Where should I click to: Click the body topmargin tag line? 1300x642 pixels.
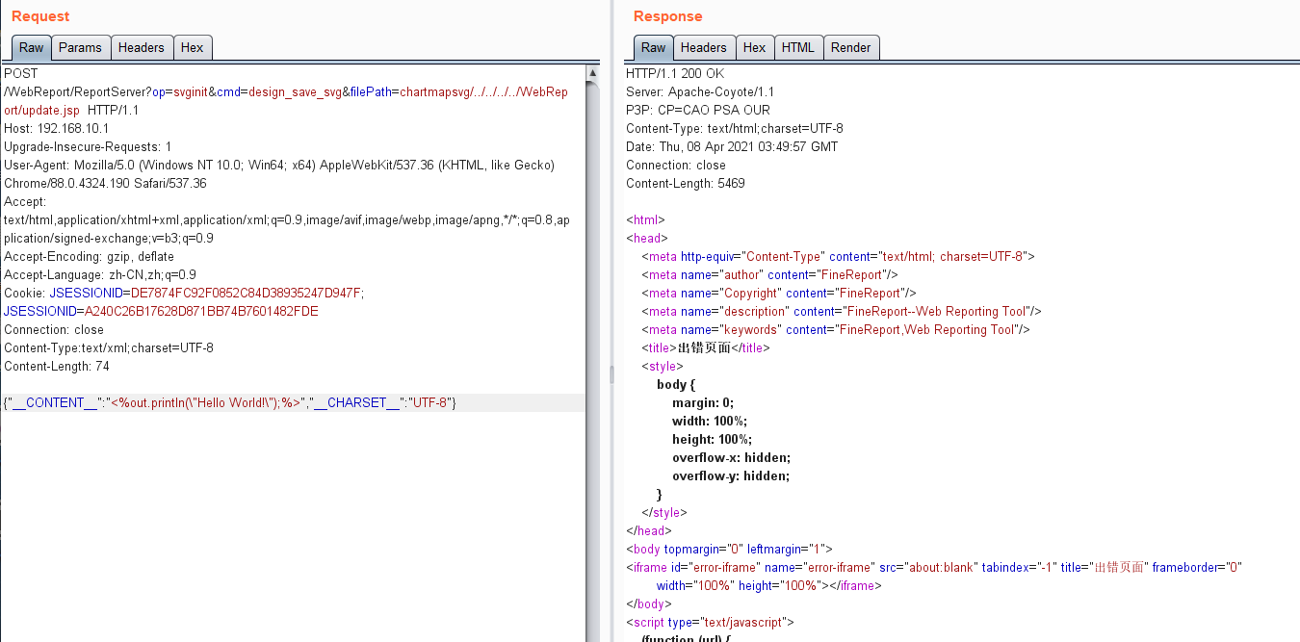pyautogui.click(x=729, y=549)
